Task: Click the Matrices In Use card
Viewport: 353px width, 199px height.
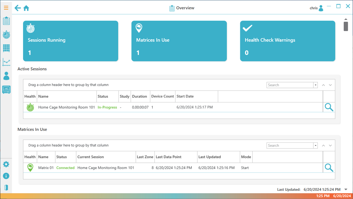Action: pos(179,41)
